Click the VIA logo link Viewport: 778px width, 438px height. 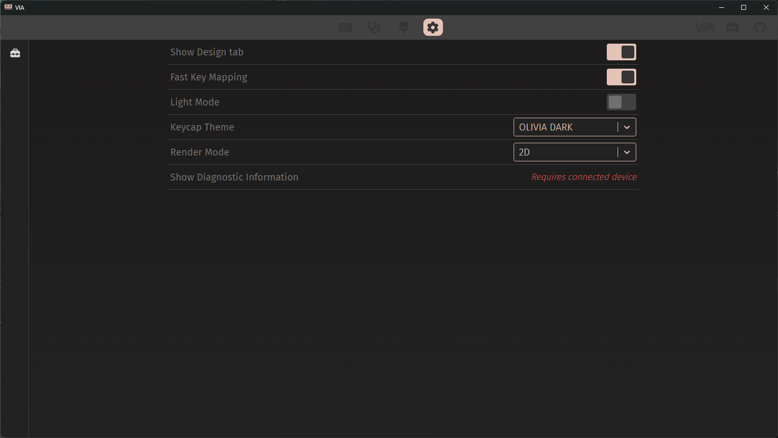(x=705, y=27)
